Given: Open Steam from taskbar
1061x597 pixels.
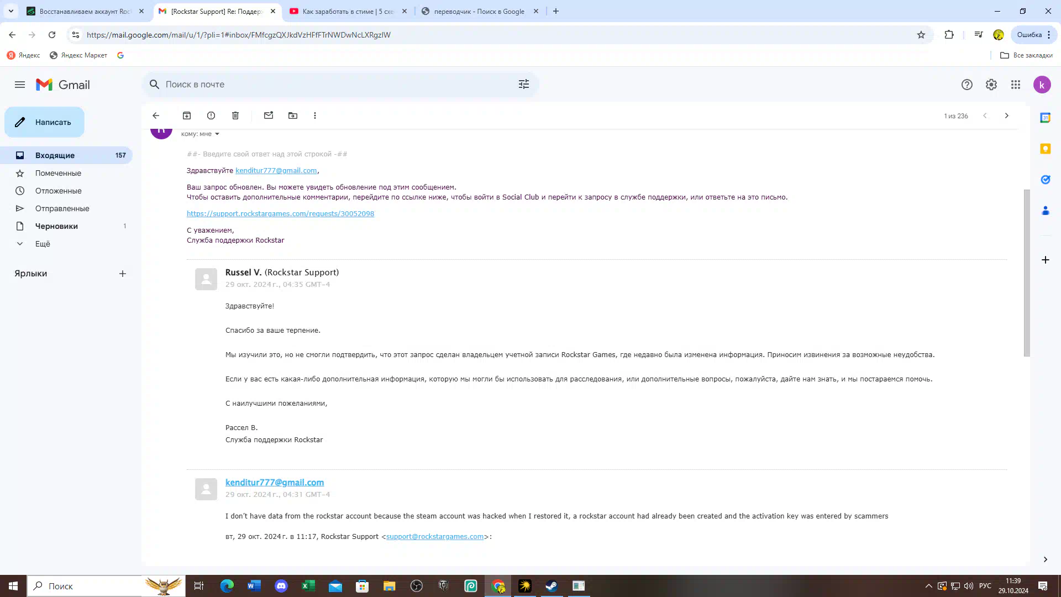Looking at the screenshot, I should click(551, 586).
